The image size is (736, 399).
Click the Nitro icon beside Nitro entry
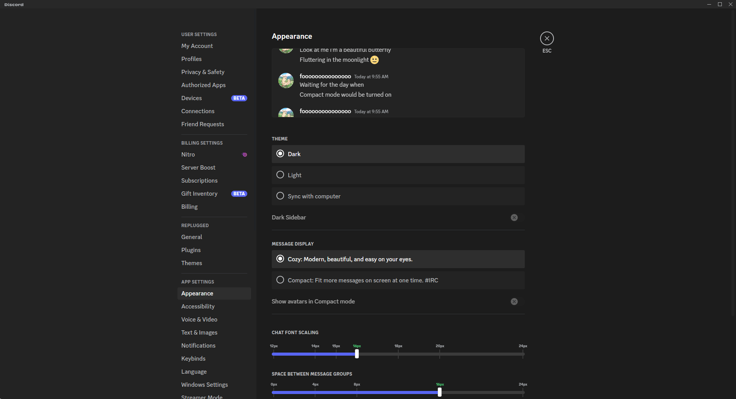click(x=245, y=155)
